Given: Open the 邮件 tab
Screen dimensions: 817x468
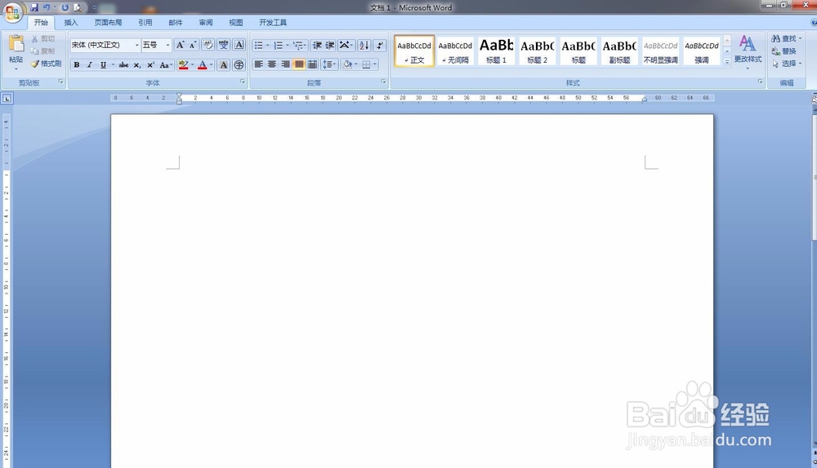Looking at the screenshot, I should pos(176,22).
